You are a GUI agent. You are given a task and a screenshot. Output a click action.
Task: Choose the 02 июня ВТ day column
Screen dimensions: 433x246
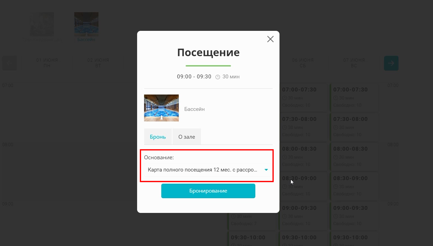point(98,63)
